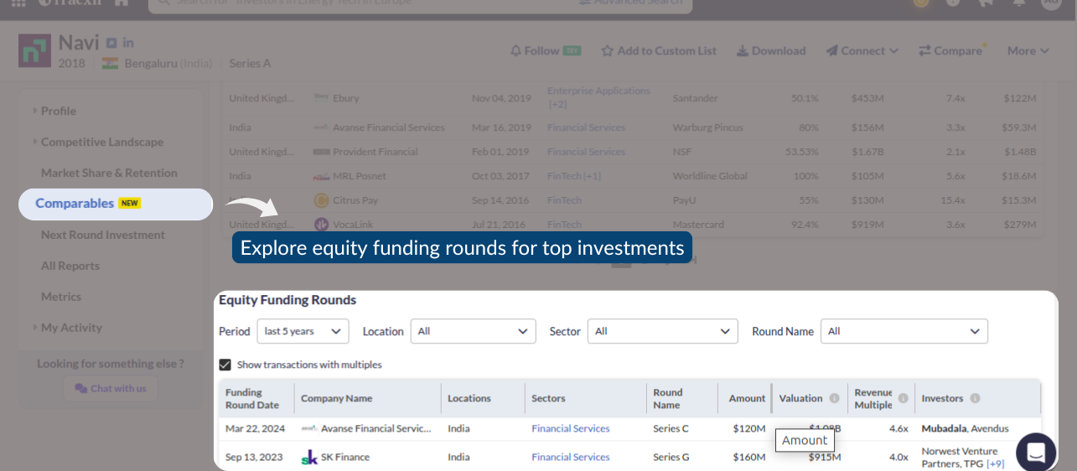Open the Location filter dropdown
Viewport: 1077px width, 471px height.
tap(473, 331)
